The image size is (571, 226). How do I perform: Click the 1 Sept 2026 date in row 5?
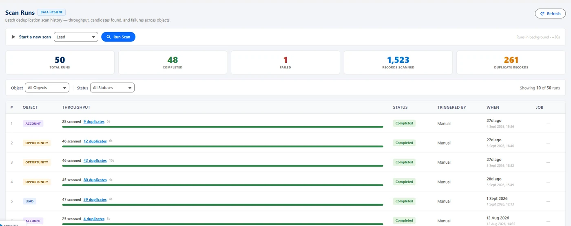497,199
